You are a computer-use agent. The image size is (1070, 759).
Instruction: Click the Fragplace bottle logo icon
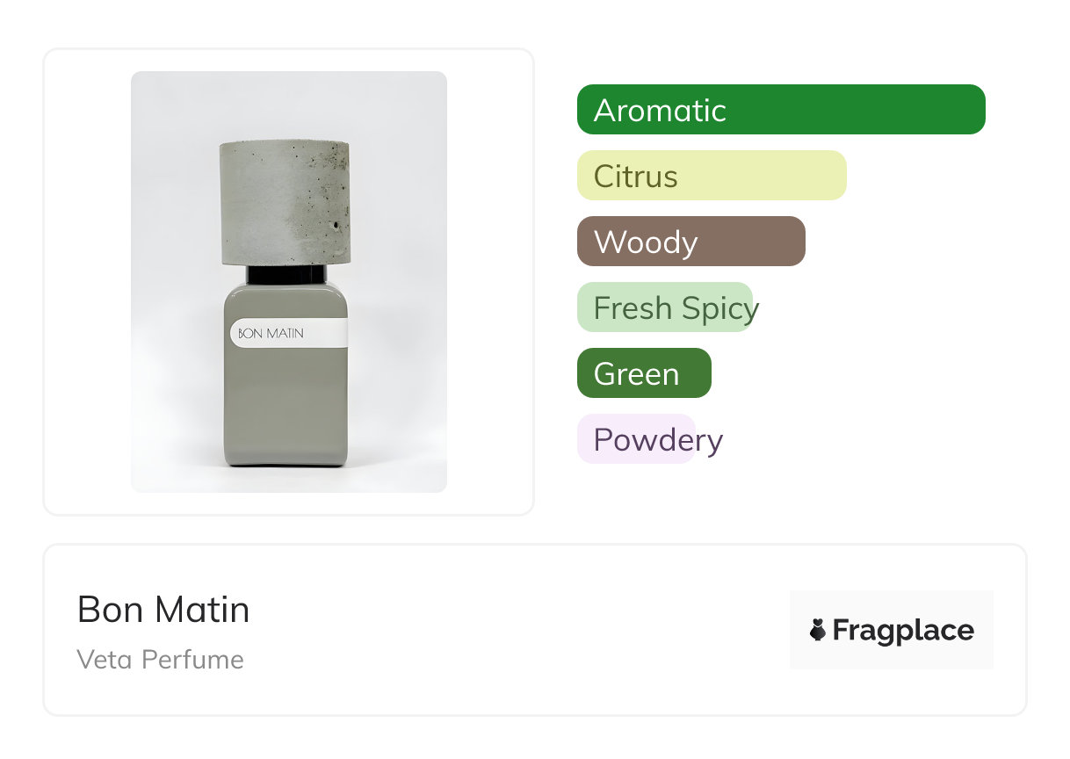(818, 630)
